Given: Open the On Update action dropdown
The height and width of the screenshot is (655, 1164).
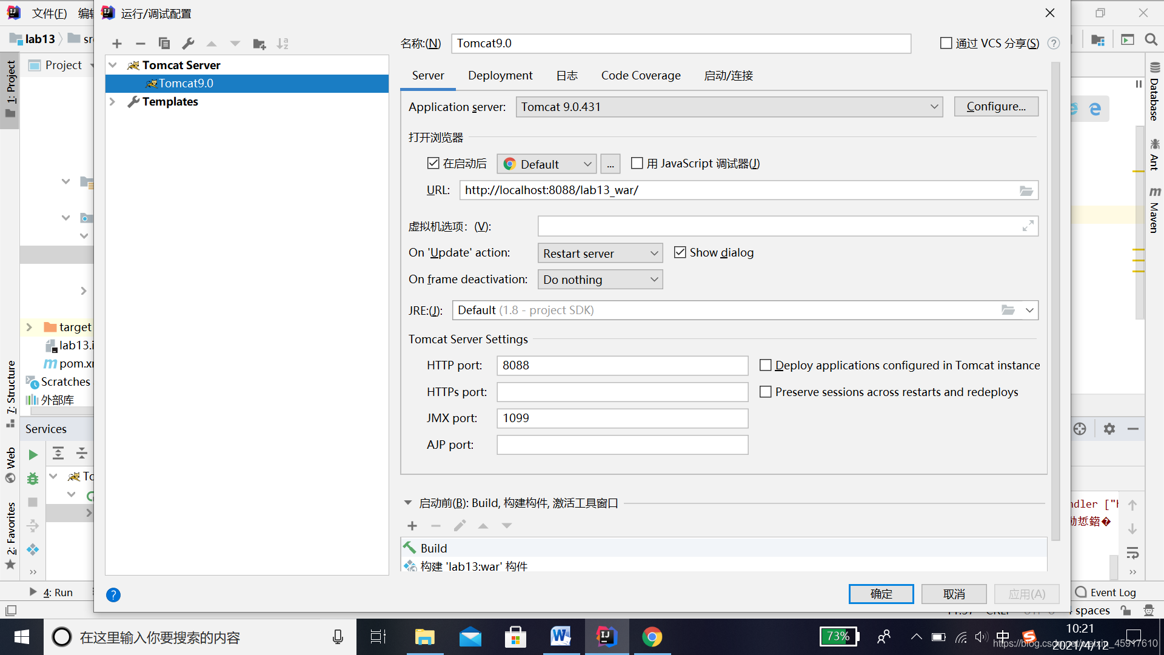Looking at the screenshot, I should pos(600,253).
